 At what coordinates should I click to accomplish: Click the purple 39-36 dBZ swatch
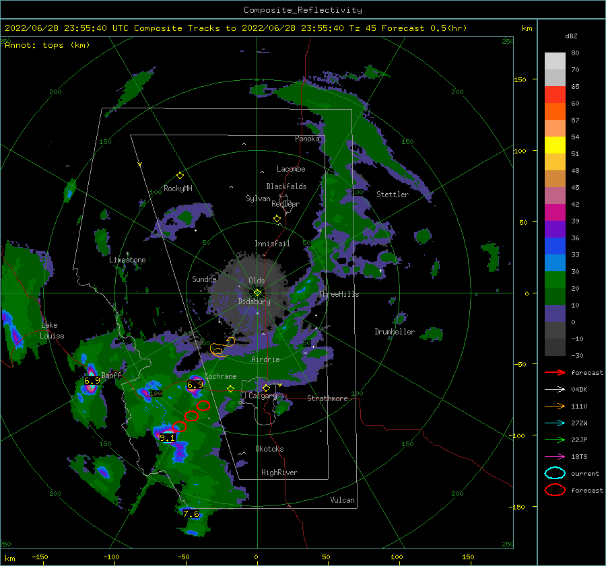point(555,229)
